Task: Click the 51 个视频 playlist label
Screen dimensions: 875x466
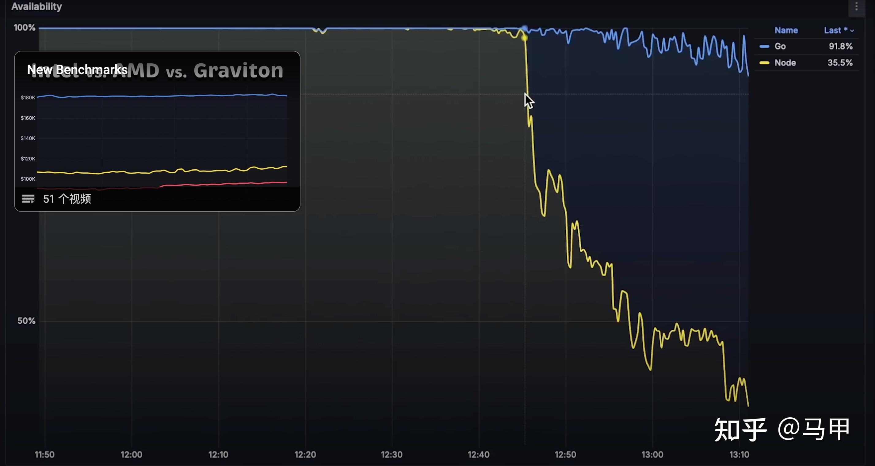Action: click(x=67, y=199)
